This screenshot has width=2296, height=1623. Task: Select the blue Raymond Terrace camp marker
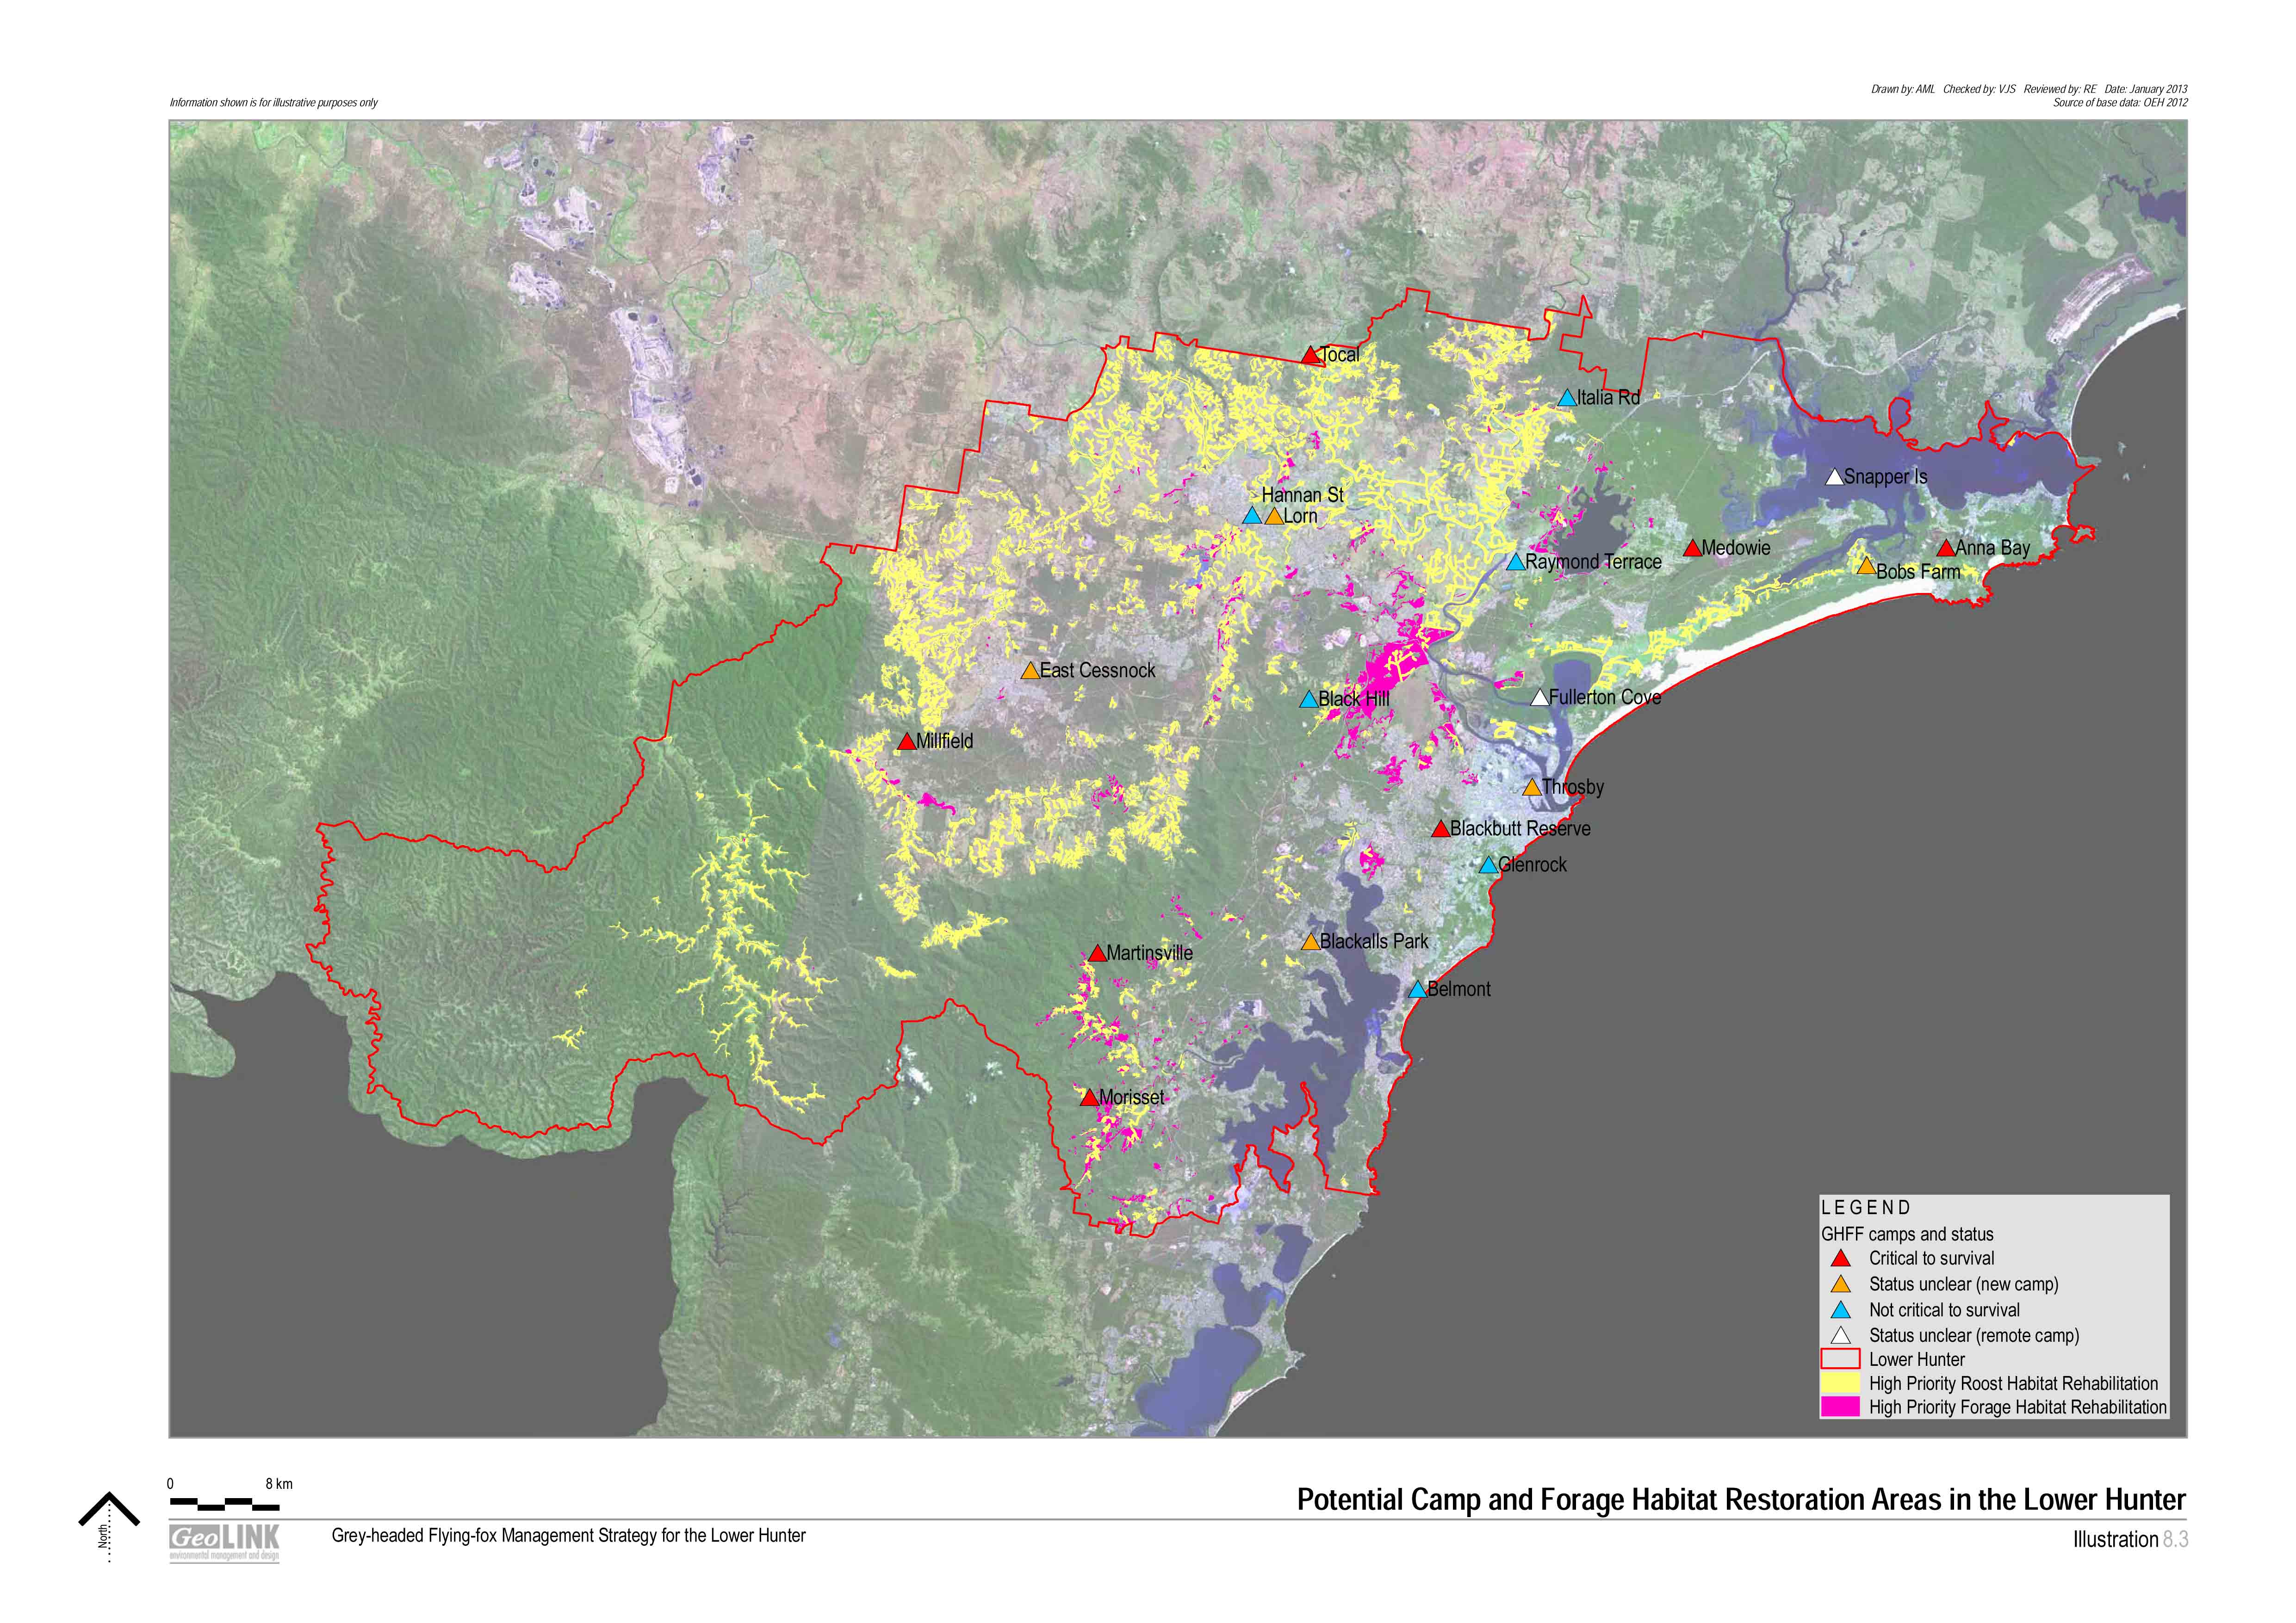click(1516, 562)
